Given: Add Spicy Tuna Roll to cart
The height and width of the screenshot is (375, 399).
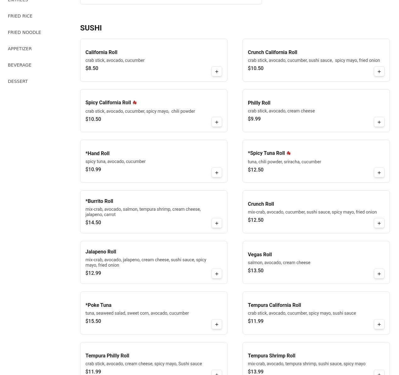Looking at the screenshot, I should [x=379, y=173].
